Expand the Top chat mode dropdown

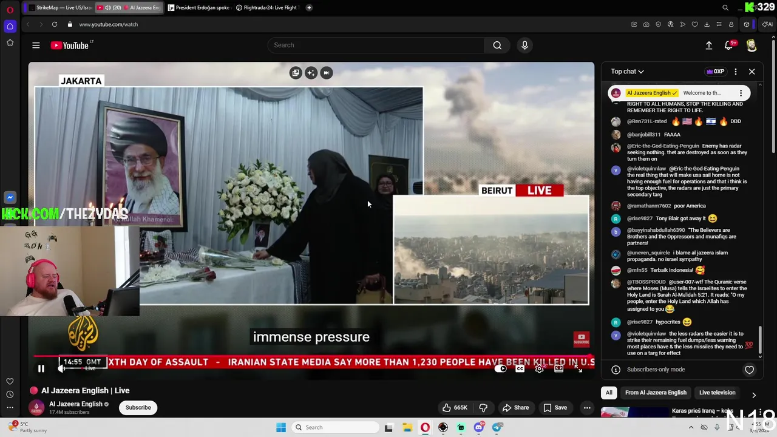[627, 72]
